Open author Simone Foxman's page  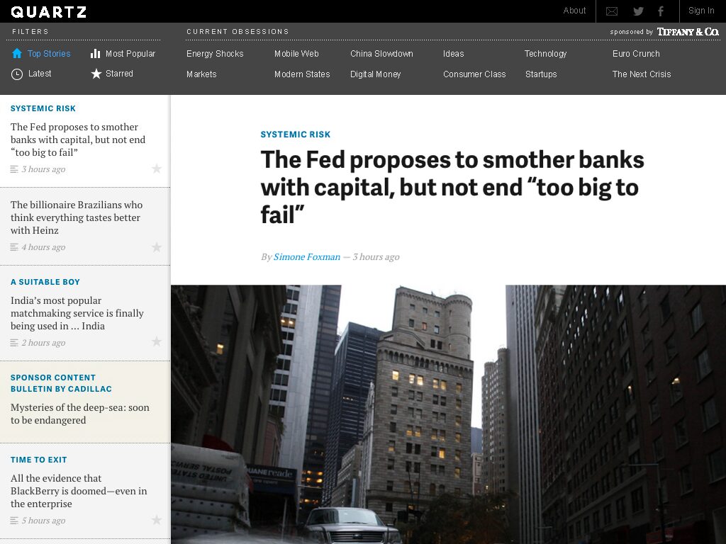(306, 256)
